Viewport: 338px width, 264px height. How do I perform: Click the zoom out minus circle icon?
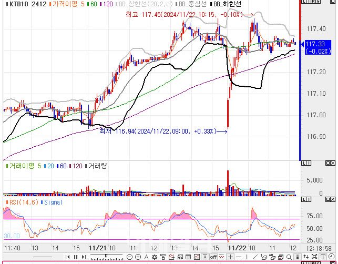pyautogui.click(x=130, y=257)
